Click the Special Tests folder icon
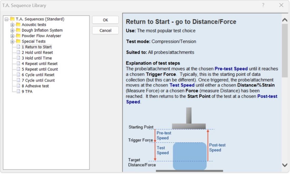Image resolution: width=292 pixels, height=175 pixels. [18, 41]
